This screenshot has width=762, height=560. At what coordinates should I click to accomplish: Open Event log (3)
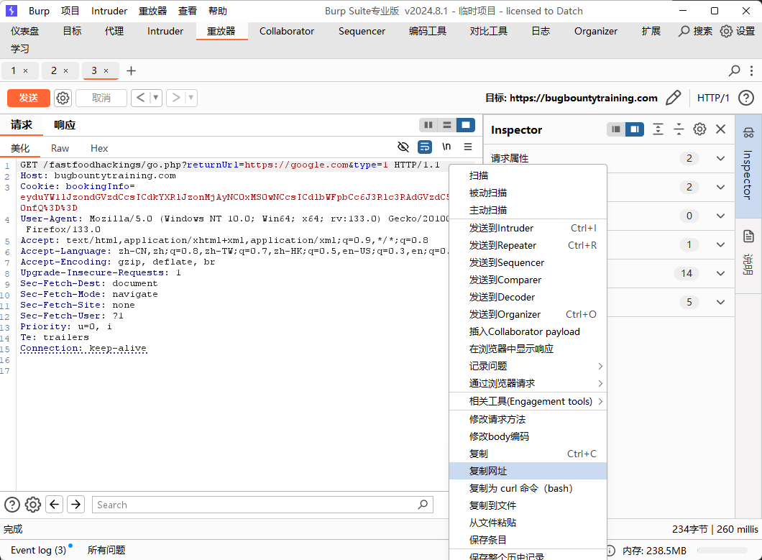(38, 550)
